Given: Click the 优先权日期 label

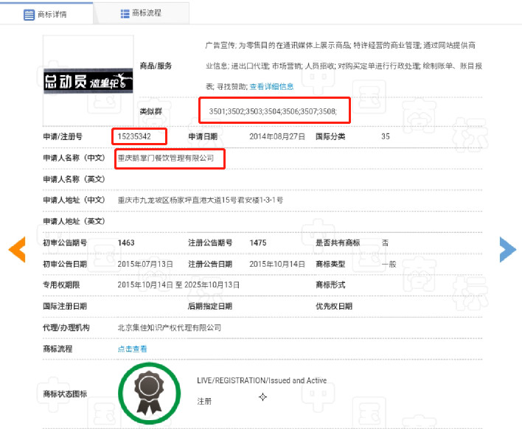Looking at the screenshot, I should click(x=334, y=306).
